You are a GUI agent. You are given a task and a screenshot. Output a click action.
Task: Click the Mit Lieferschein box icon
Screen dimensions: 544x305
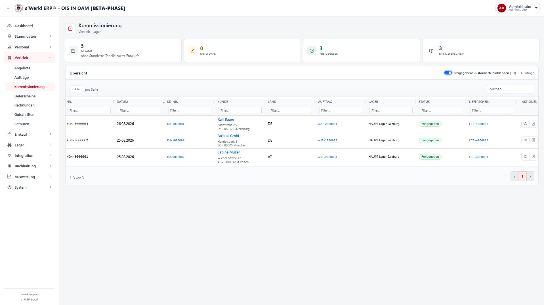(431, 51)
